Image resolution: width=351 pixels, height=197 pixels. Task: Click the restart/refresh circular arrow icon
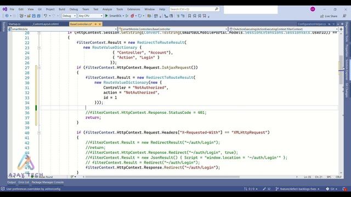(140, 16)
